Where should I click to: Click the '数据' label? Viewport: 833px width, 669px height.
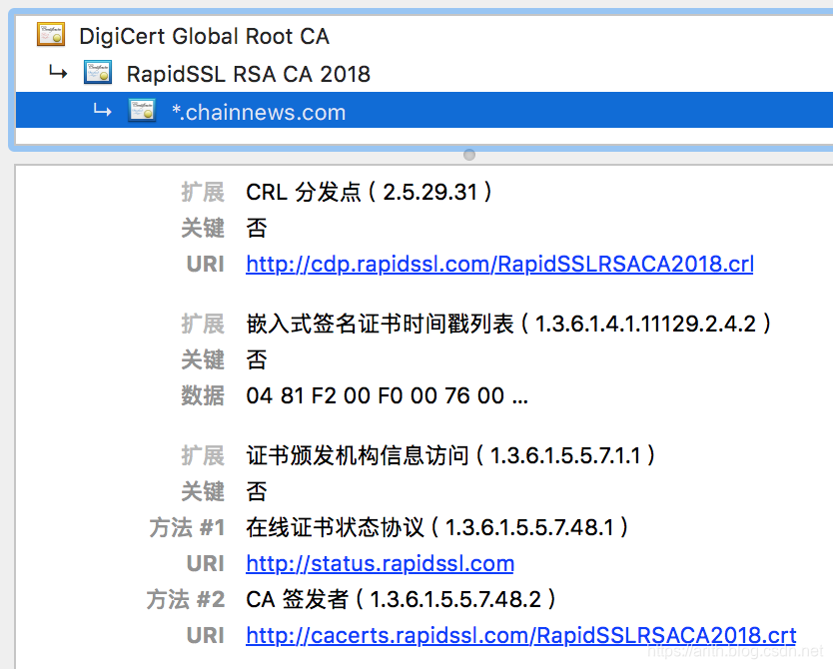203,395
